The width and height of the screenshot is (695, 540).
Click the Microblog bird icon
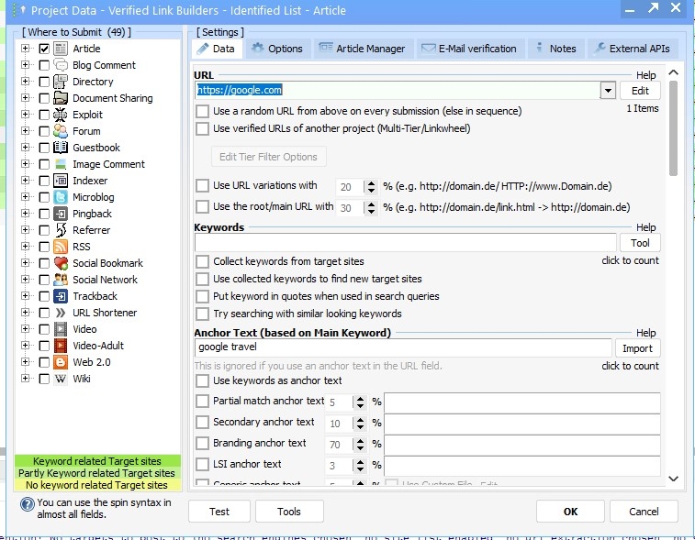(61, 197)
